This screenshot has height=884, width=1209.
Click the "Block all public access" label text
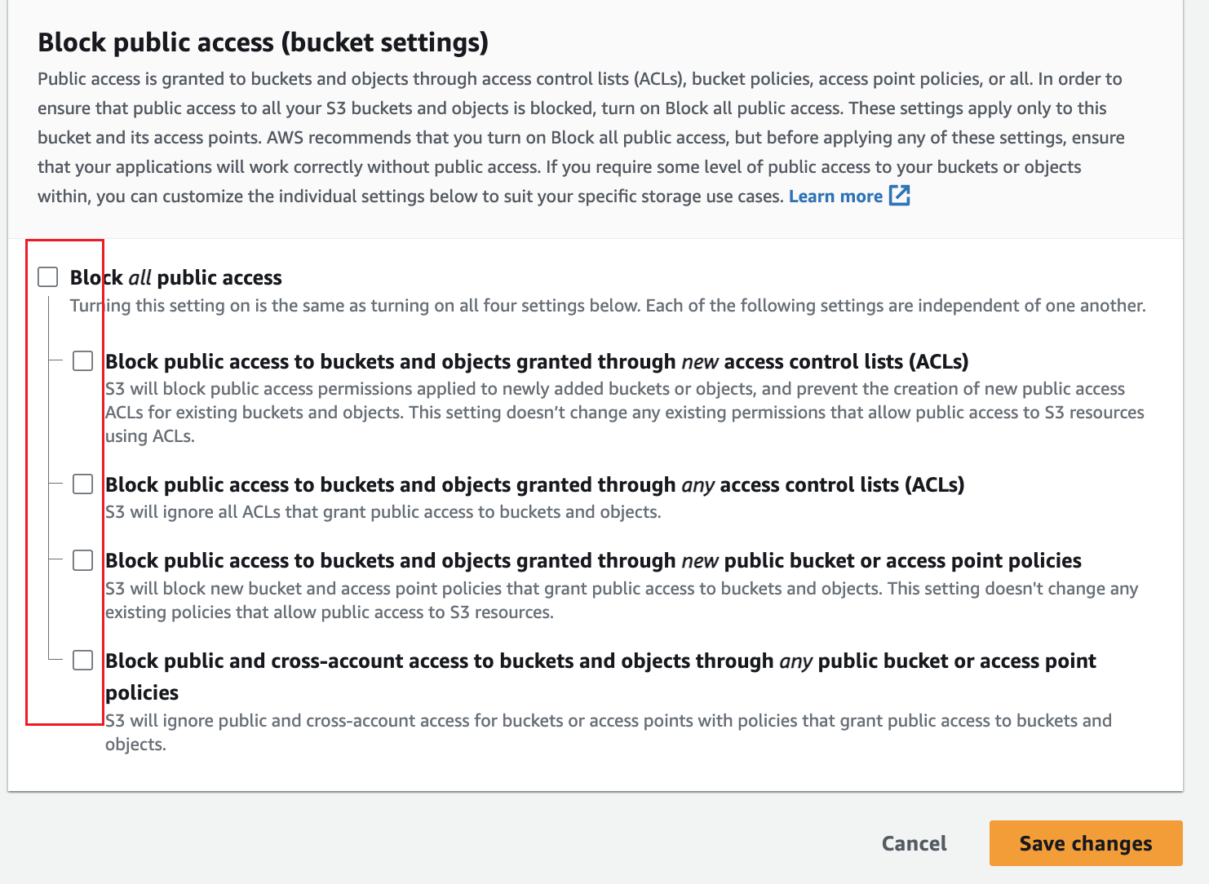point(176,278)
